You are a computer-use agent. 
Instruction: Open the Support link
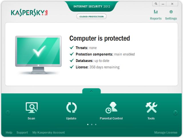point(22,132)
